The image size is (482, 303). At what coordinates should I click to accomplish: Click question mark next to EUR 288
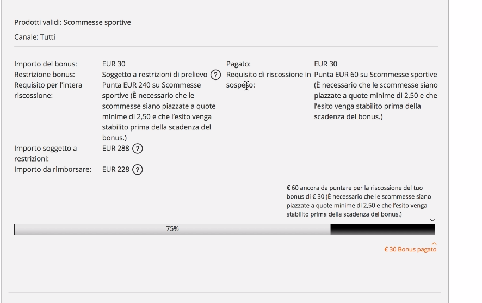[x=138, y=149]
